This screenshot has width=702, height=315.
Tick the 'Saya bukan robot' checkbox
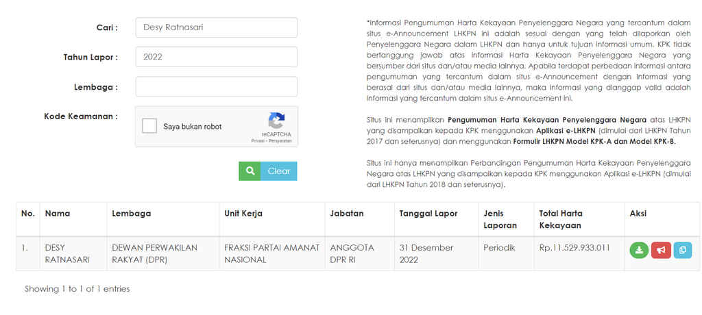pyautogui.click(x=150, y=126)
